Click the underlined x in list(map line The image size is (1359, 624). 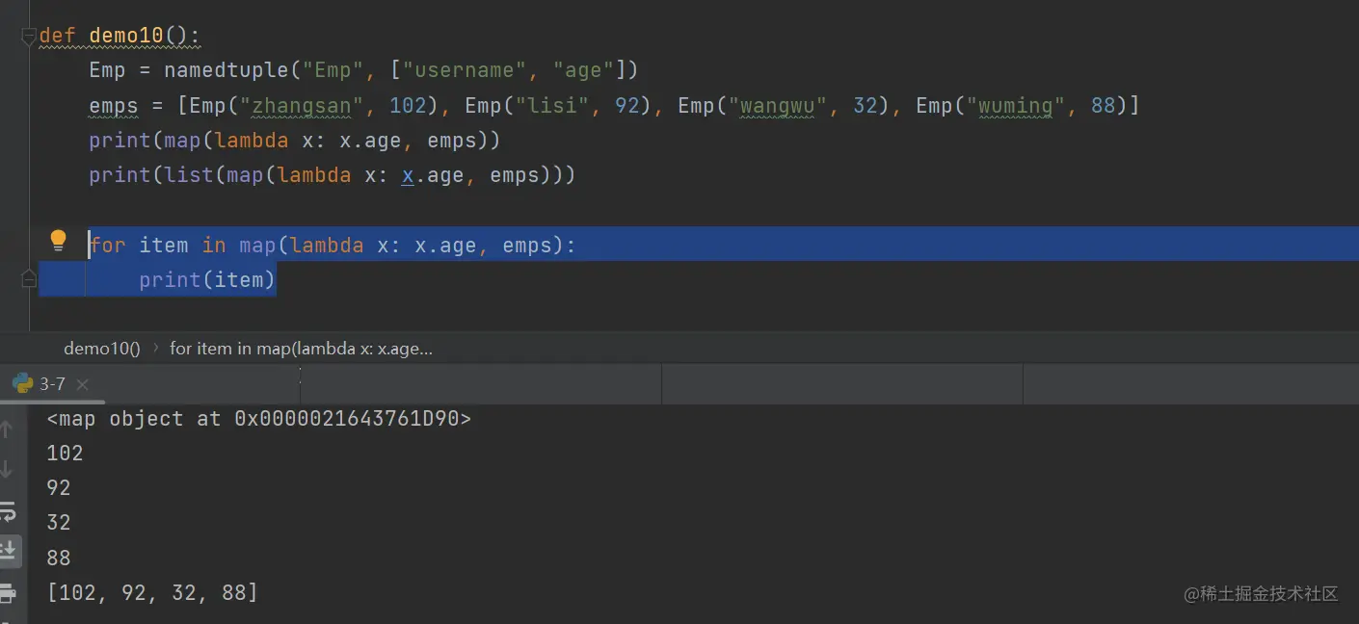pos(408,175)
